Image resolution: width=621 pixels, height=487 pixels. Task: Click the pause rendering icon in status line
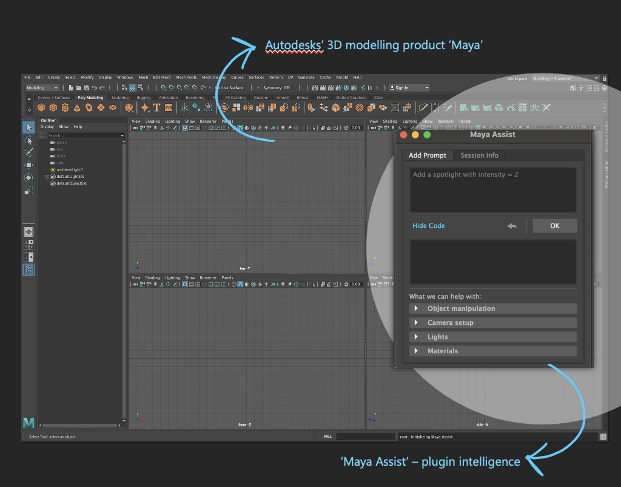[x=370, y=87]
